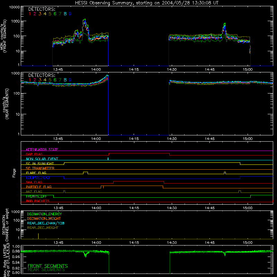Click the livetime dip in front segments curve
Screen dimensions: 277x277
coord(86,255)
